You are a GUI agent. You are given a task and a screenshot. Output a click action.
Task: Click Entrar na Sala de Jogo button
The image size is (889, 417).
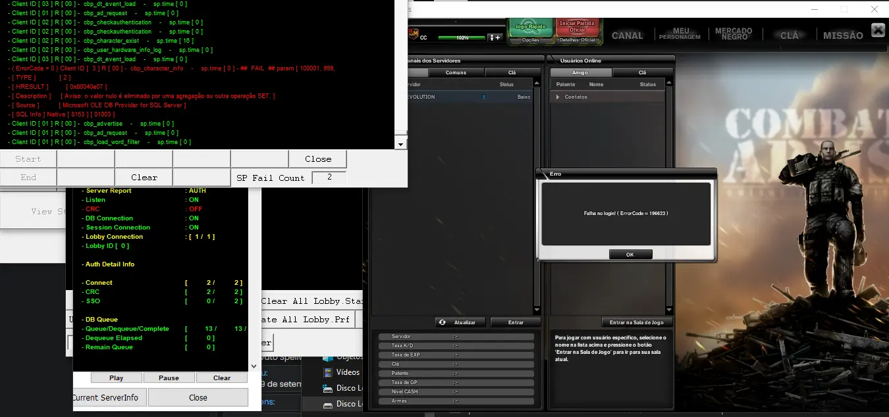637,322
